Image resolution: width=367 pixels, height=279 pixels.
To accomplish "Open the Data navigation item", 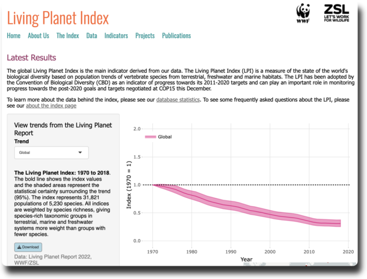I will (x=92, y=36).
